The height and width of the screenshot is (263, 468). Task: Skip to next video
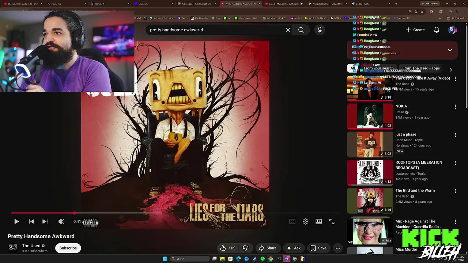pos(45,221)
